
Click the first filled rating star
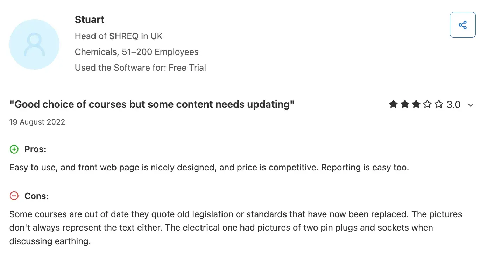[394, 104]
